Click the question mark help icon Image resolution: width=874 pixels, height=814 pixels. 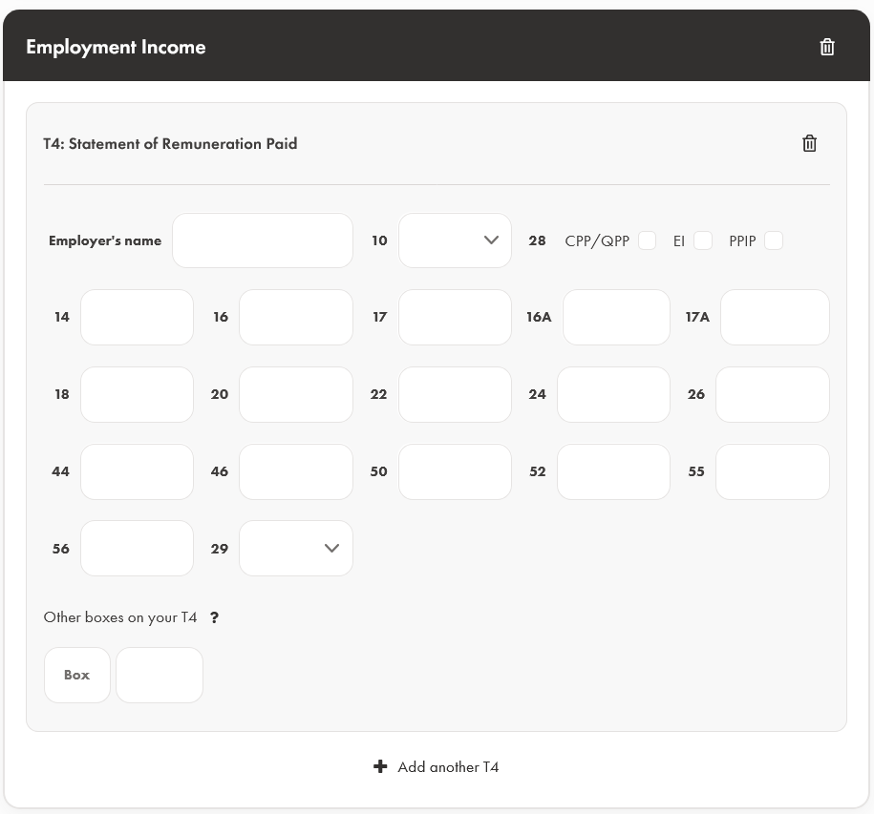point(214,617)
